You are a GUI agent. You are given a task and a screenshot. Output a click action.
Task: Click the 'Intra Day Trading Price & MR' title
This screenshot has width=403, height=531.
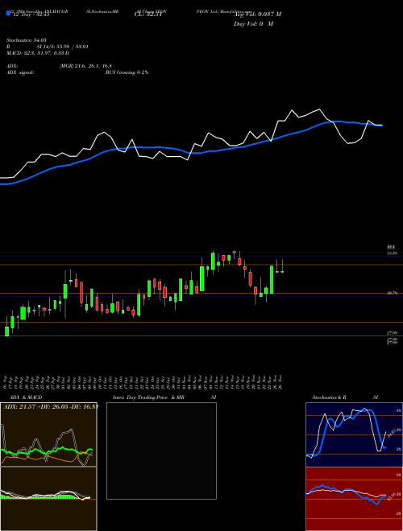pyautogui.click(x=148, y=397)
